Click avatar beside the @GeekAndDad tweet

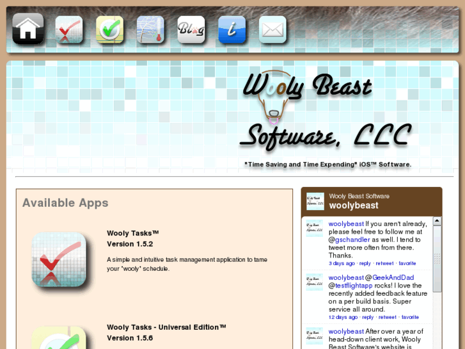(314, 282)
